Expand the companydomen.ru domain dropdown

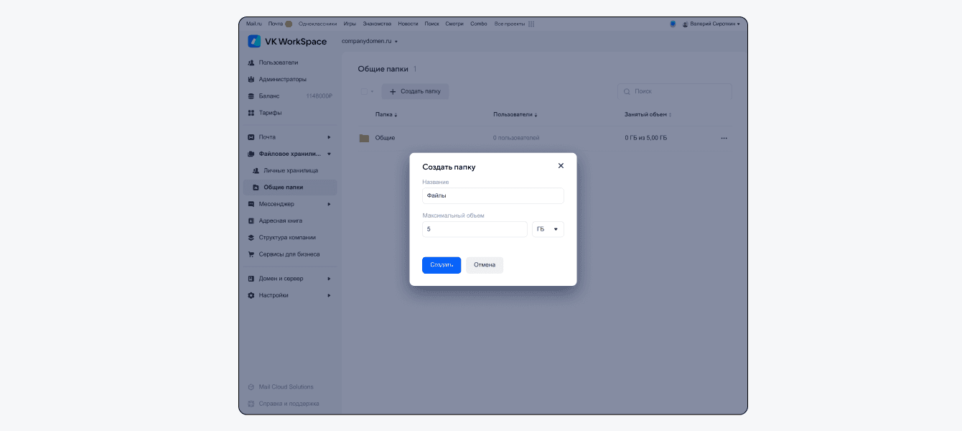tap(370, 42)
